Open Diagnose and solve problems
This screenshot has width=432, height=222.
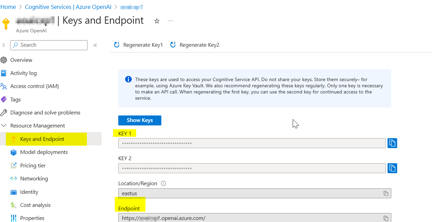point(45,112)
